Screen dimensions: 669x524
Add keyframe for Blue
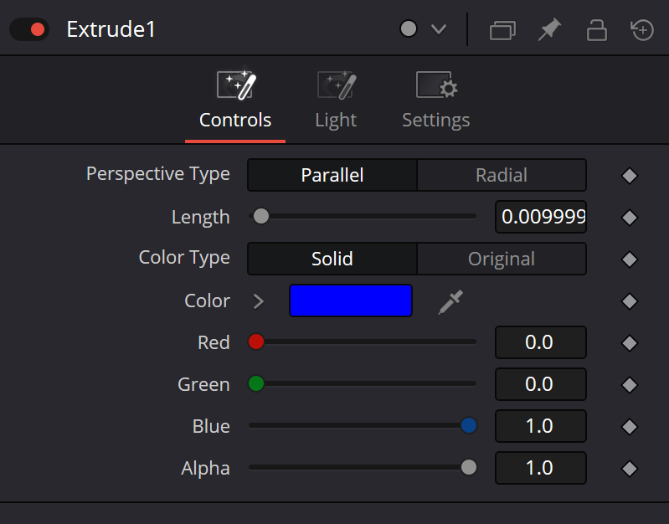click(630, 427)
